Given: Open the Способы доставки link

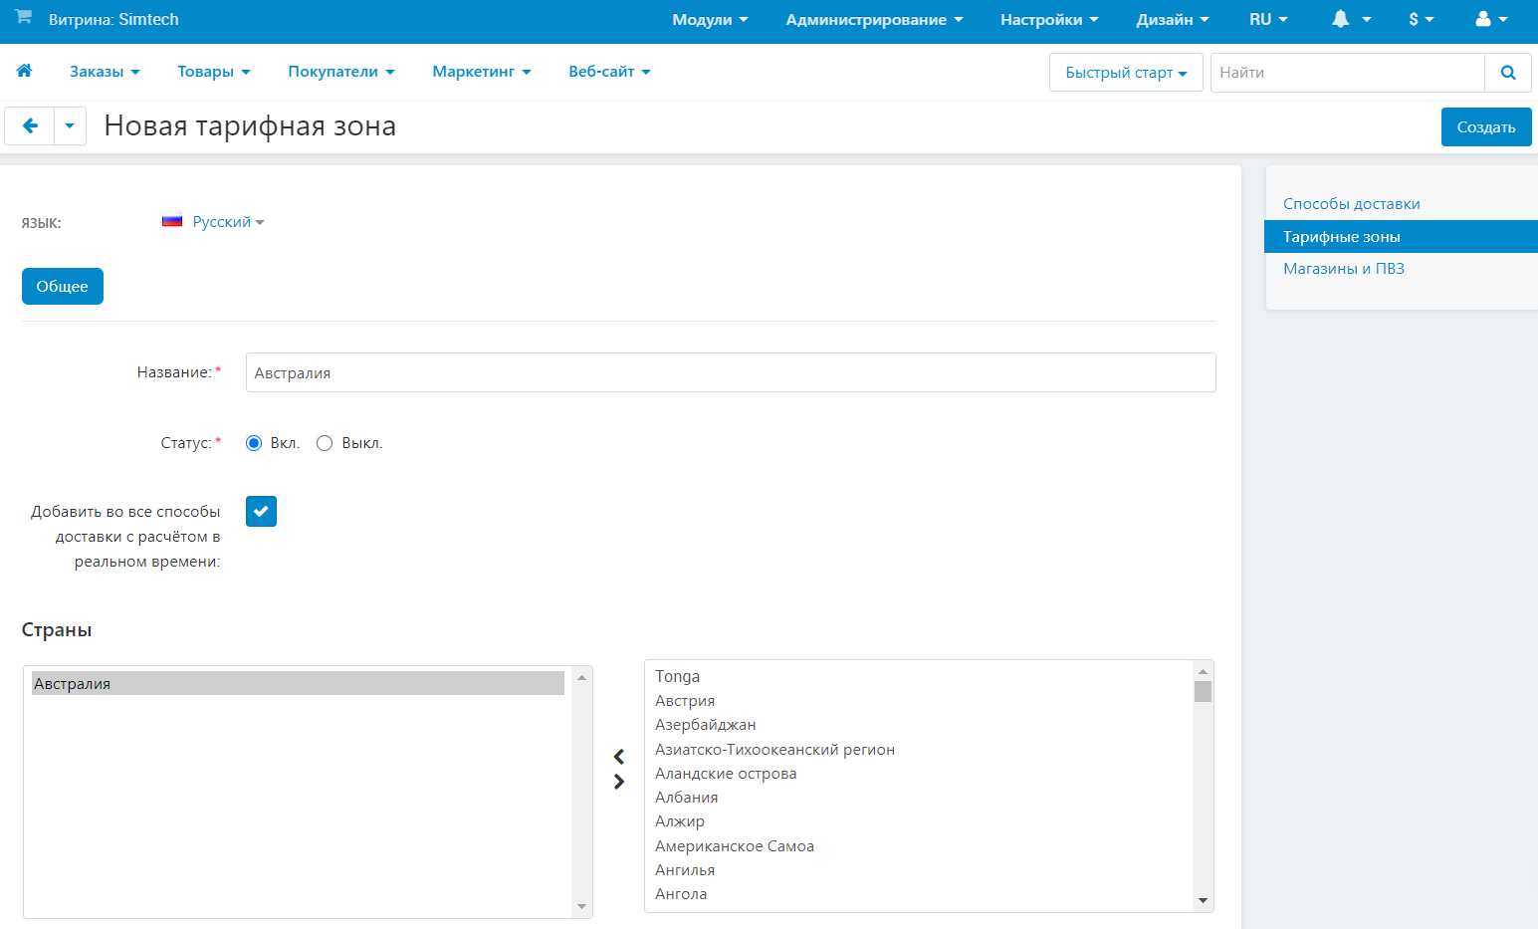Looking at the screenshot, I should 1351,204.
